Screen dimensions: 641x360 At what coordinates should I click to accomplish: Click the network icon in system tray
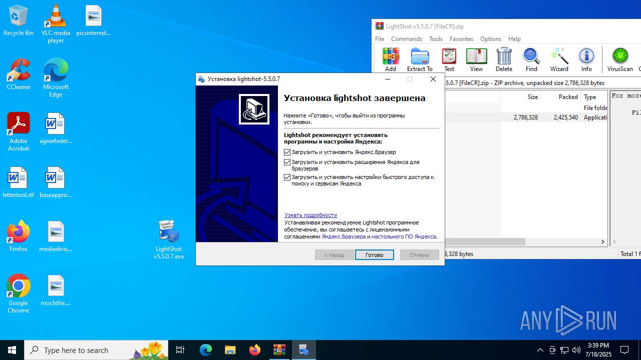coord(564,350)
